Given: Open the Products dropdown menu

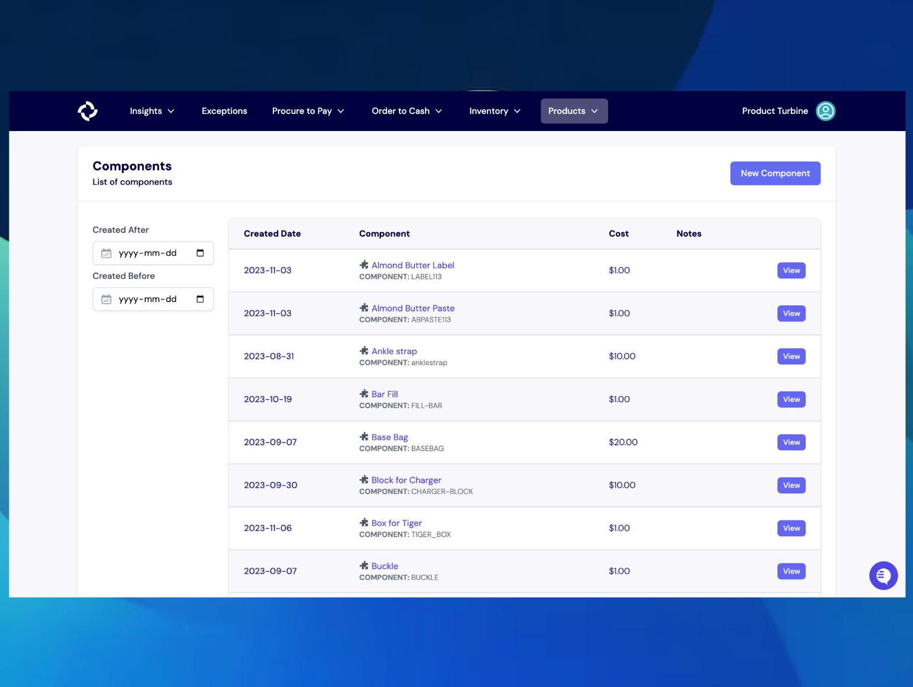Looking at the screenshot, I should (573, 111).
